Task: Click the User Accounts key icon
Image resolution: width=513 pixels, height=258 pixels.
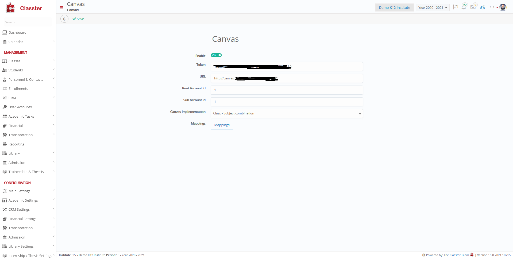Action: (x=5, y=107)
